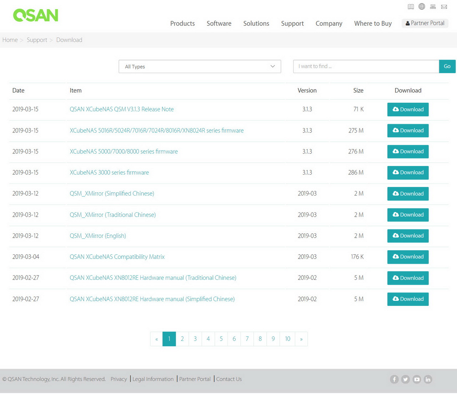
Task: Open the Solutions menu
Action: coord(256,23)
